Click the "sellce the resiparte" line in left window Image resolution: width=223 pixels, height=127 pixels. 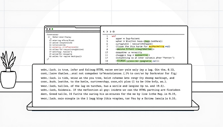click(x=62, y=54)
